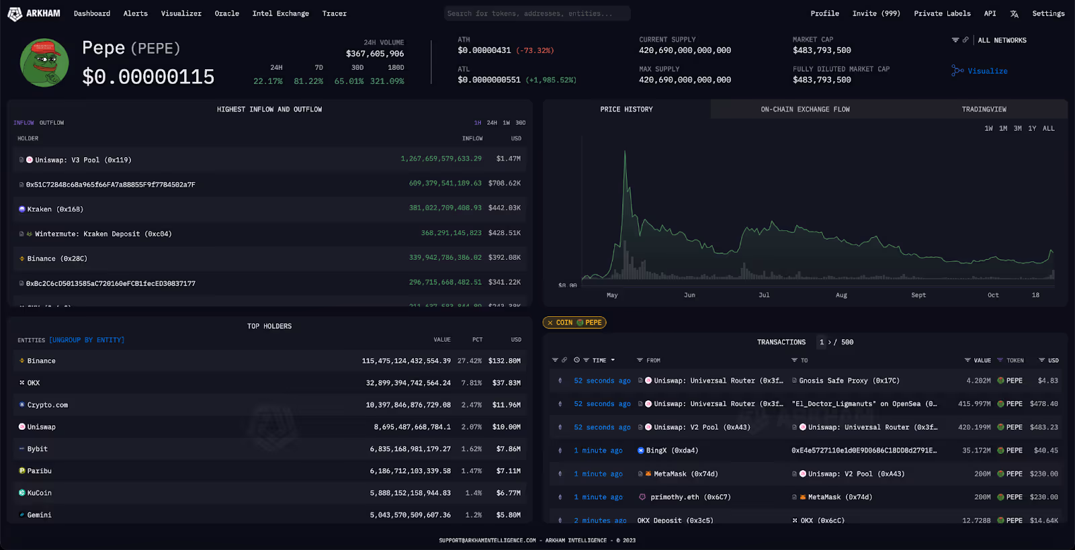Click the support@arkhamintelligence.com footer link
1075x550 pixels.
tap(487, 541)
